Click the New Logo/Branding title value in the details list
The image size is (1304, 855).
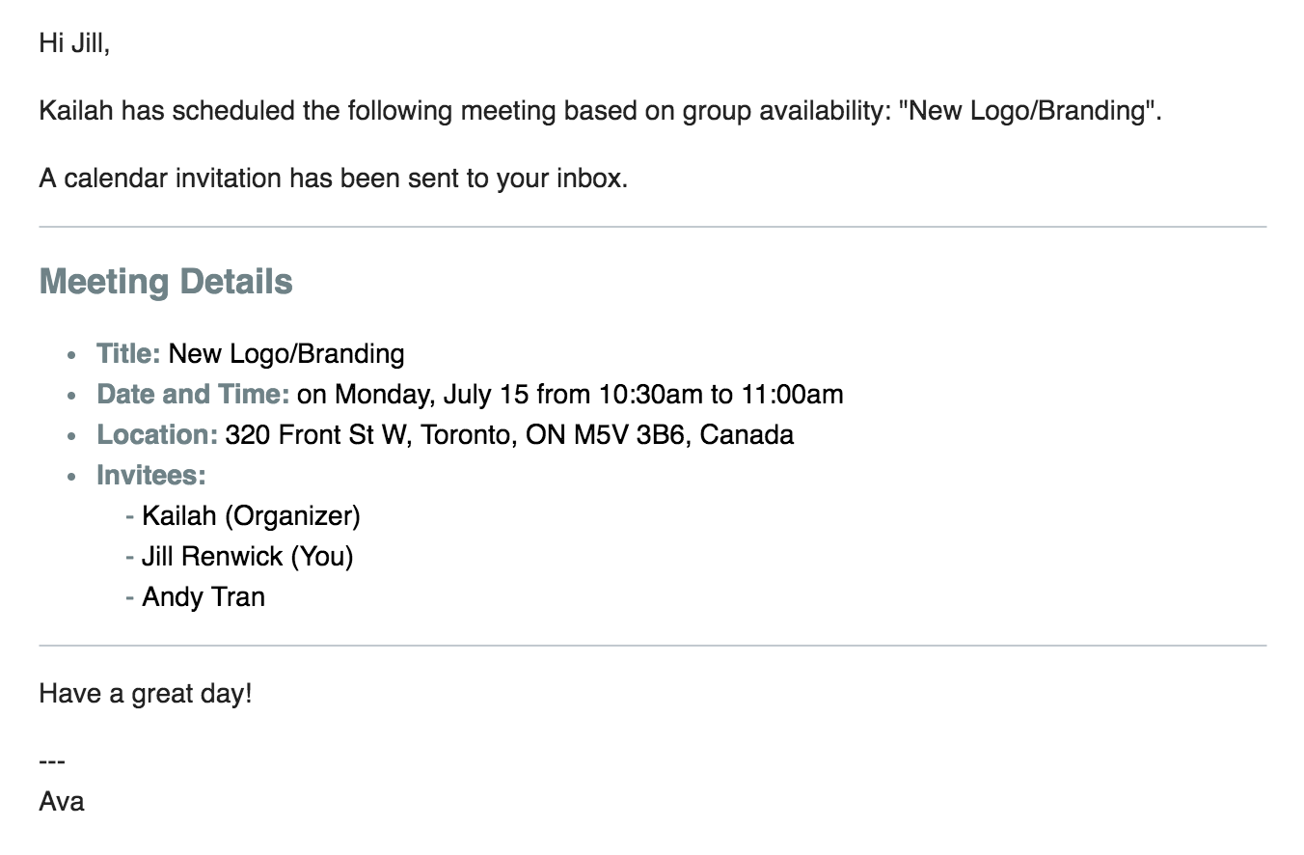[286, 354]
